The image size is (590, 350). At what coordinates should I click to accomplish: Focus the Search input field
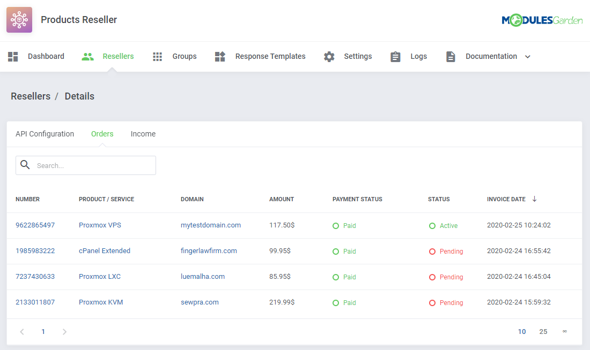pos(86,165)
